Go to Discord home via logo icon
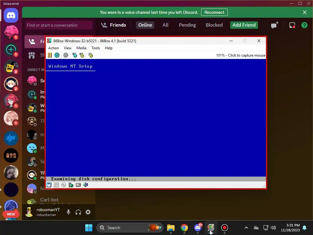The image size is (313, 235). pos(11,15)
